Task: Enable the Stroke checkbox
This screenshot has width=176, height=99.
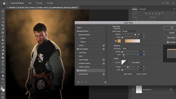Action: [x=78, y=45]
